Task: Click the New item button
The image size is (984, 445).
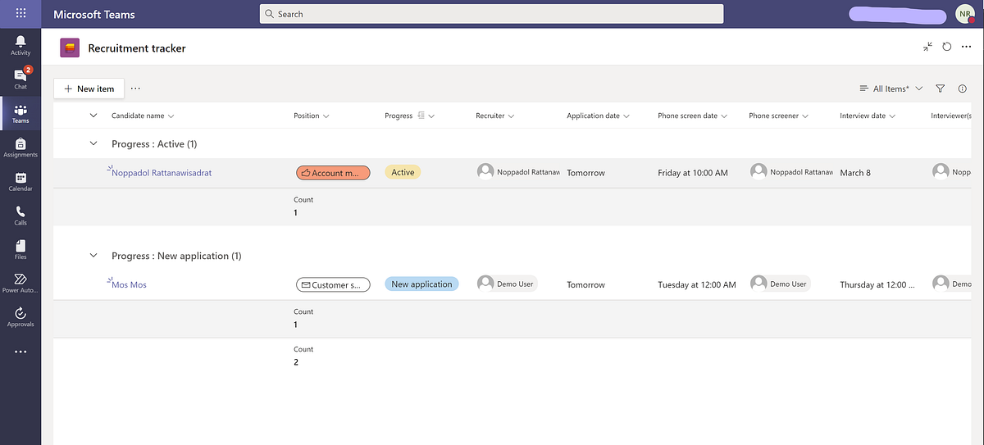Action: [x=89, y=89]
